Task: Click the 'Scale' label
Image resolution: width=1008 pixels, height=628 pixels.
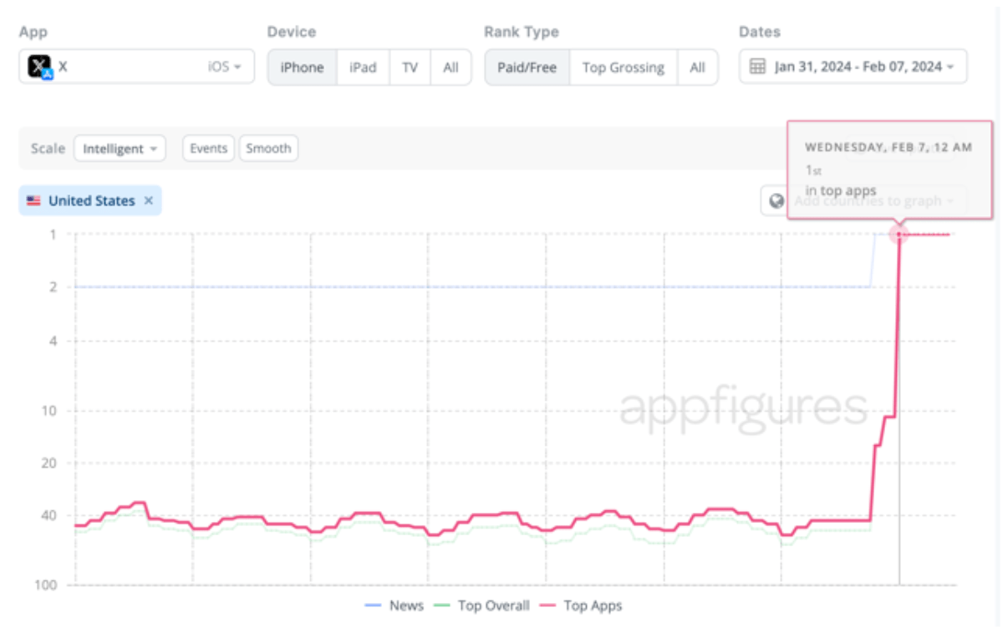Action: tap(48, 149)
